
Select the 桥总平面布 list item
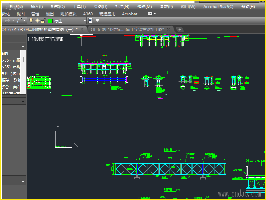point(11,87)
